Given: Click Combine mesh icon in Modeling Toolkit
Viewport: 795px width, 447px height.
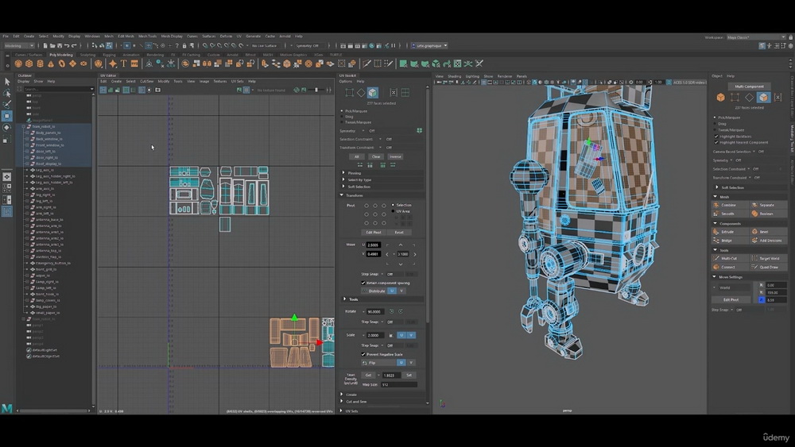Looking at the screenshot, I should coord(716,205).
